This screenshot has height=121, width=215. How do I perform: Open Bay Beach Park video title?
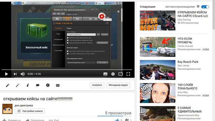tap(188, 62)
